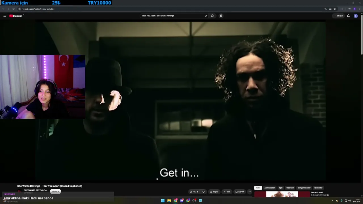
Task: Open more actions three-dot menu
Action: click(250, 192)
